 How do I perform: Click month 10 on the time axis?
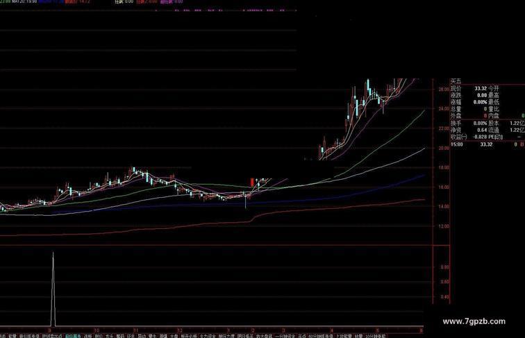point(97,330)
